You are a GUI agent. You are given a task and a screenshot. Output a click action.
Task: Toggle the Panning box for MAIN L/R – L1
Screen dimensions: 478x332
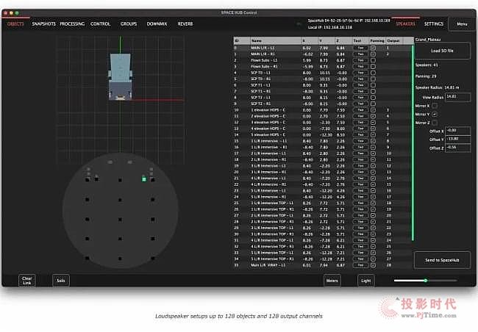pyautogui.click(x=373, y=48)
